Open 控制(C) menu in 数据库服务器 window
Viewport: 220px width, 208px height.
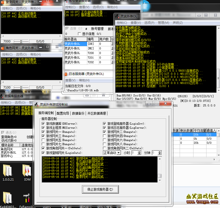pos(6,103)
